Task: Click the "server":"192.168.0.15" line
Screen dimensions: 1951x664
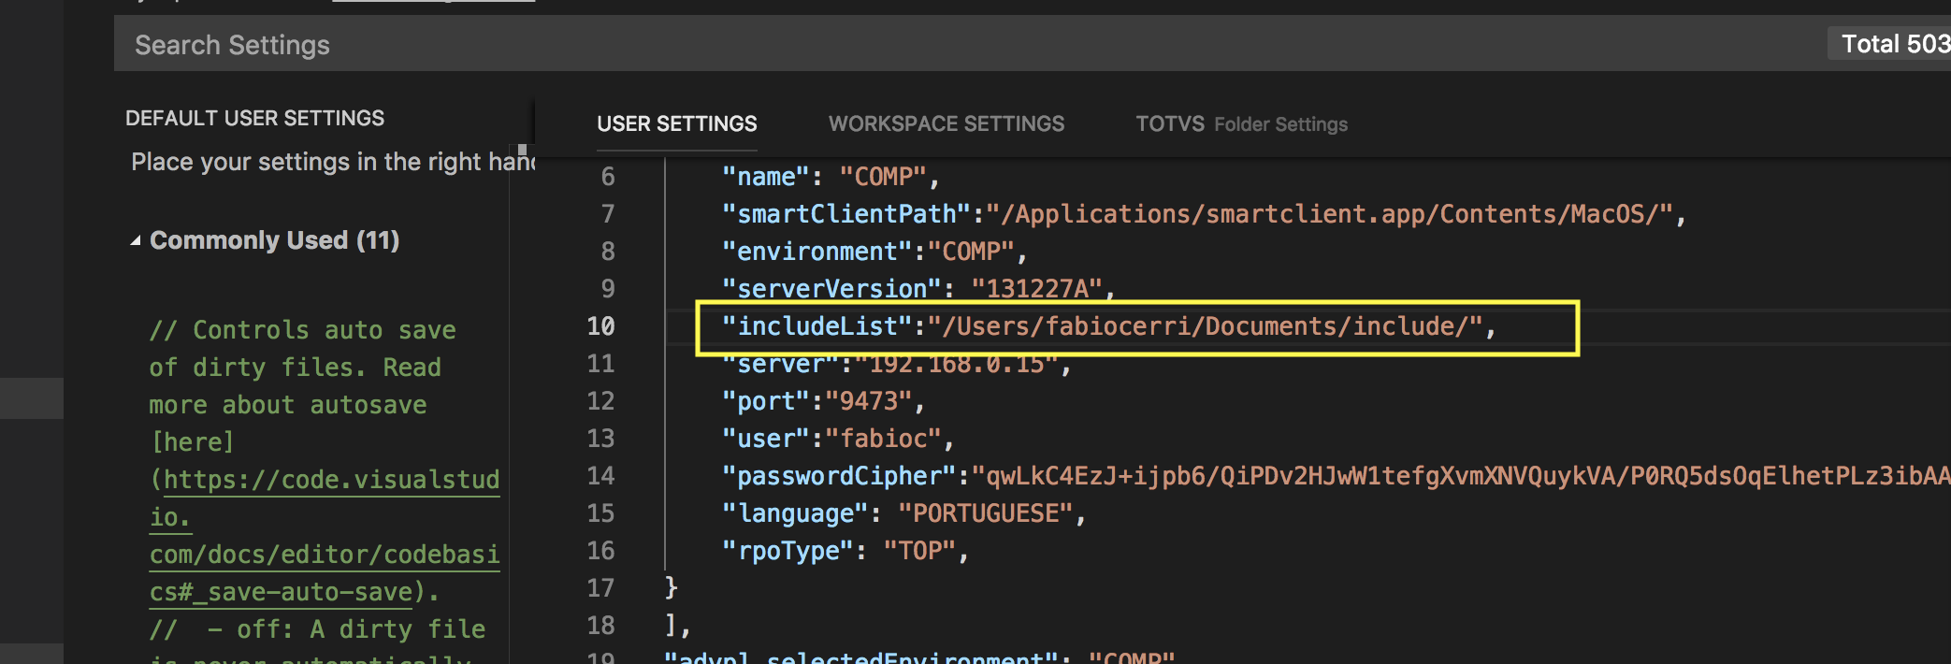Action: coord(896,364)
